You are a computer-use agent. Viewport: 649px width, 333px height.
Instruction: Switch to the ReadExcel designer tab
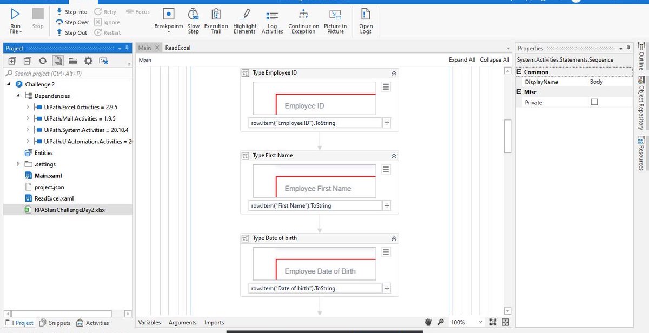(x=178, y=48)
